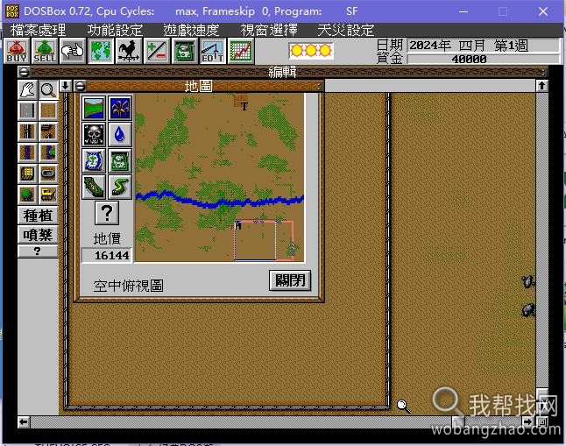Screen dimensions: 566x446
Task: Select the blue irrigation ditch tool
Action: click(x=27, y=152)
